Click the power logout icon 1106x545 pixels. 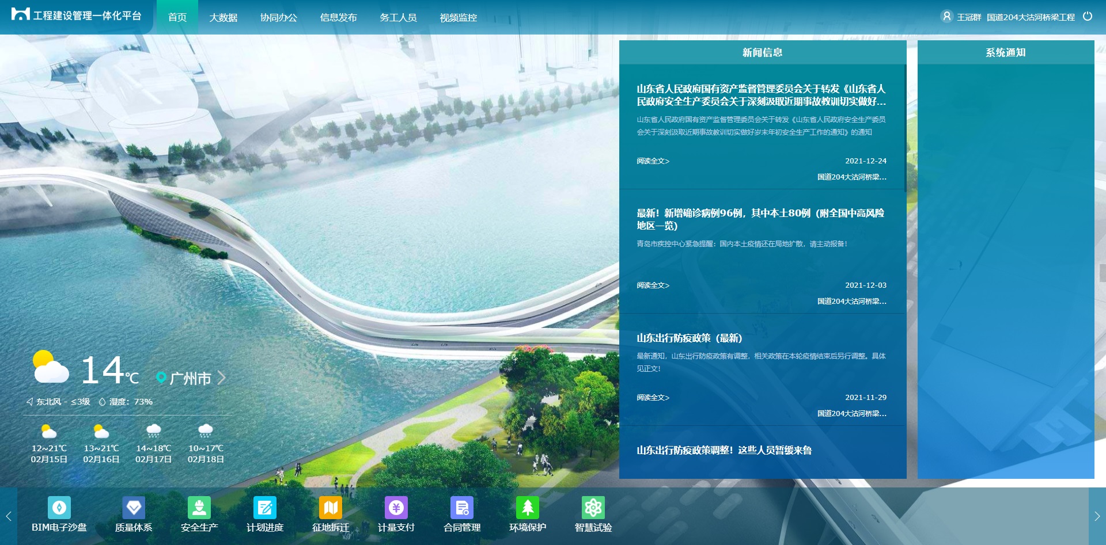(x=1088, y=17)
